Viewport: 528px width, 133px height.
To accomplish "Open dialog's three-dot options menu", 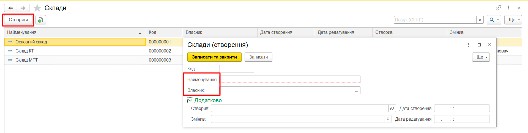I will tap(469, 45).
